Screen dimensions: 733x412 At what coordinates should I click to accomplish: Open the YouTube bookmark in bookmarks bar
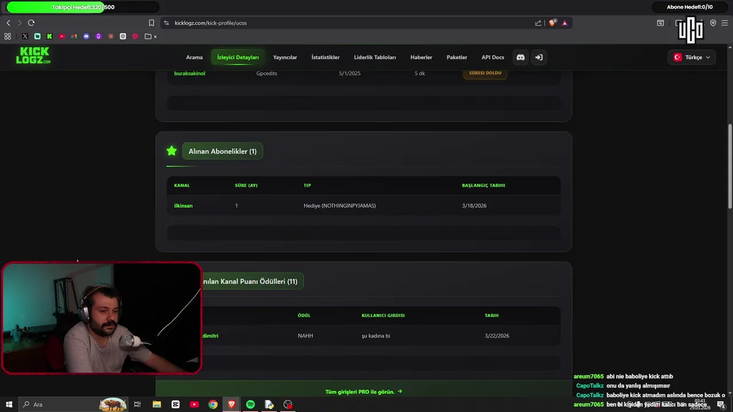point(62,36)
